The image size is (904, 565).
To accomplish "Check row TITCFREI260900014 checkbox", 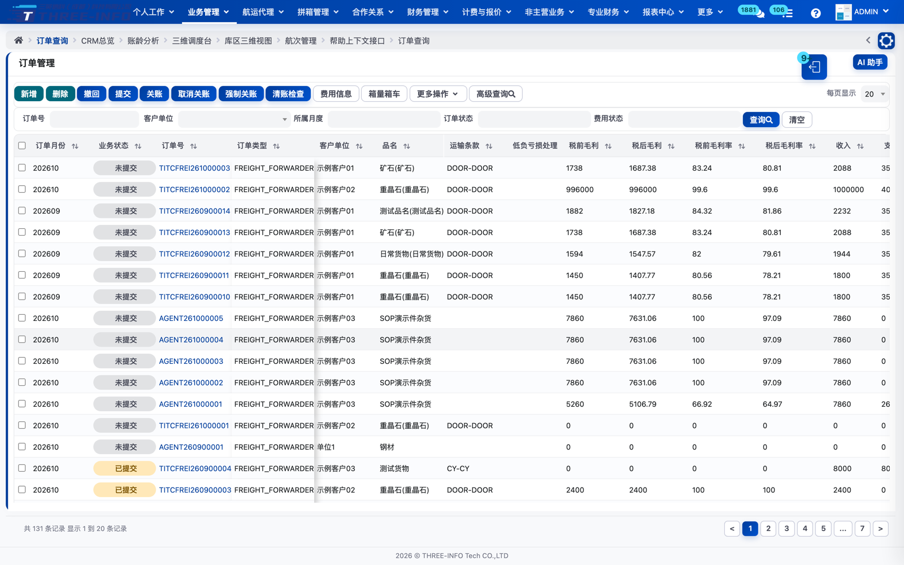I will point(22,211).
